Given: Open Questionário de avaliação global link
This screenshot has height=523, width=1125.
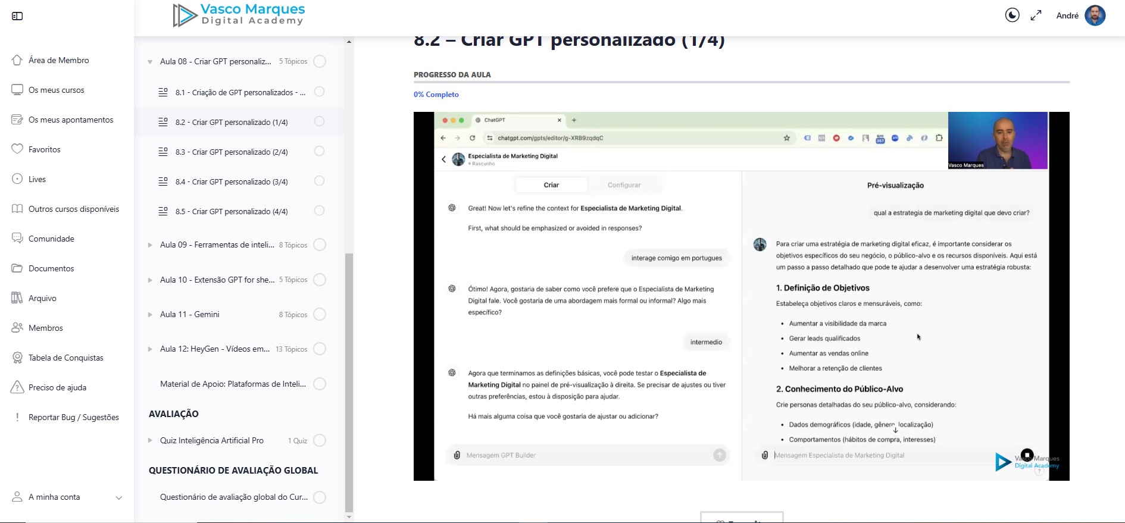Looking at the screenshot, I should click(233, 497).
